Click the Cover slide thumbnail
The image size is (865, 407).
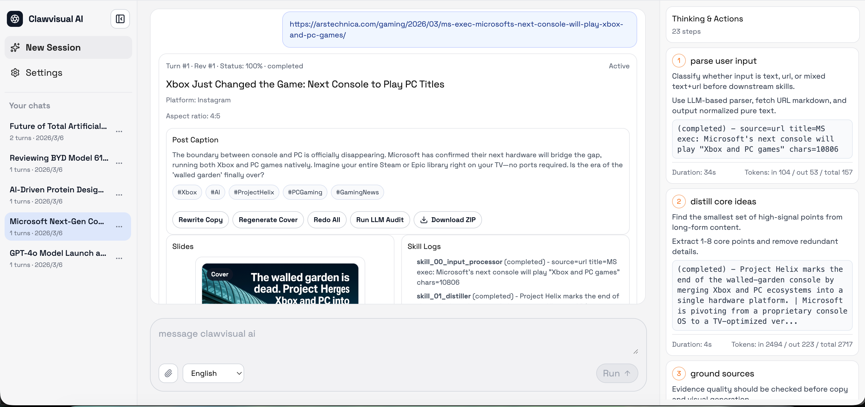(x=280, y=284)
